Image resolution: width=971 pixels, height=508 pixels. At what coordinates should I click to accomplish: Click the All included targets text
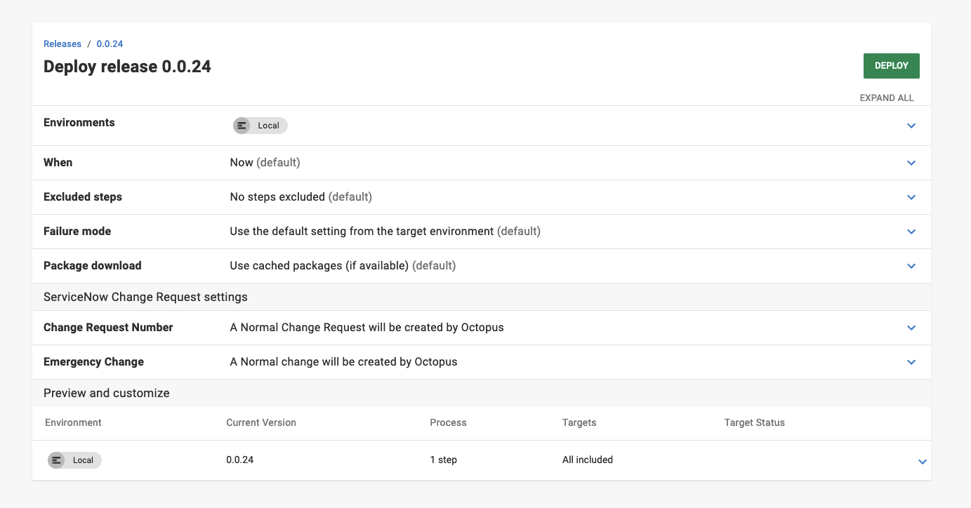[x=587, y=460]
